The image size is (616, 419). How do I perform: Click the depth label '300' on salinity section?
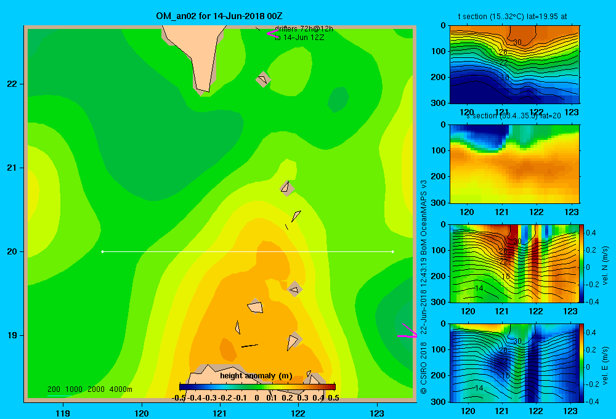point(439,203)
